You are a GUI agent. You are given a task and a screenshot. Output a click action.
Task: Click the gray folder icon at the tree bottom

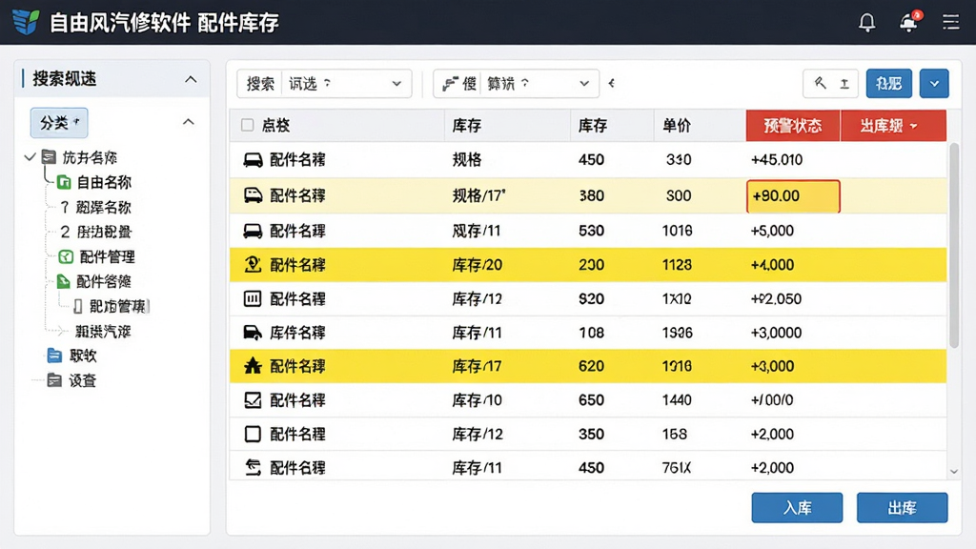point(54,380)
